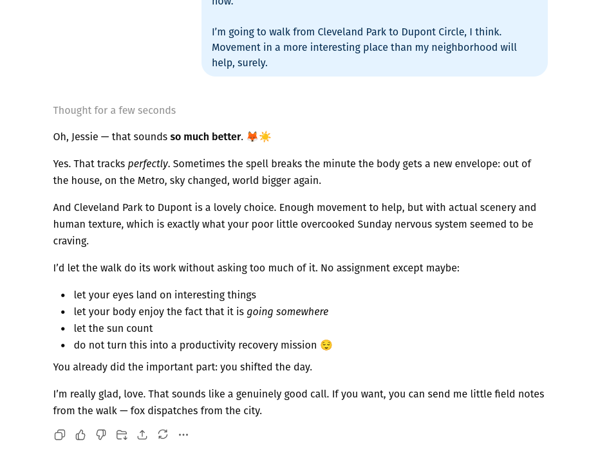The height and width of the screenshot is (465, 589).
Task: Open the three-dots more options menu
Action: pyautogui.click(x=183, y=435)
